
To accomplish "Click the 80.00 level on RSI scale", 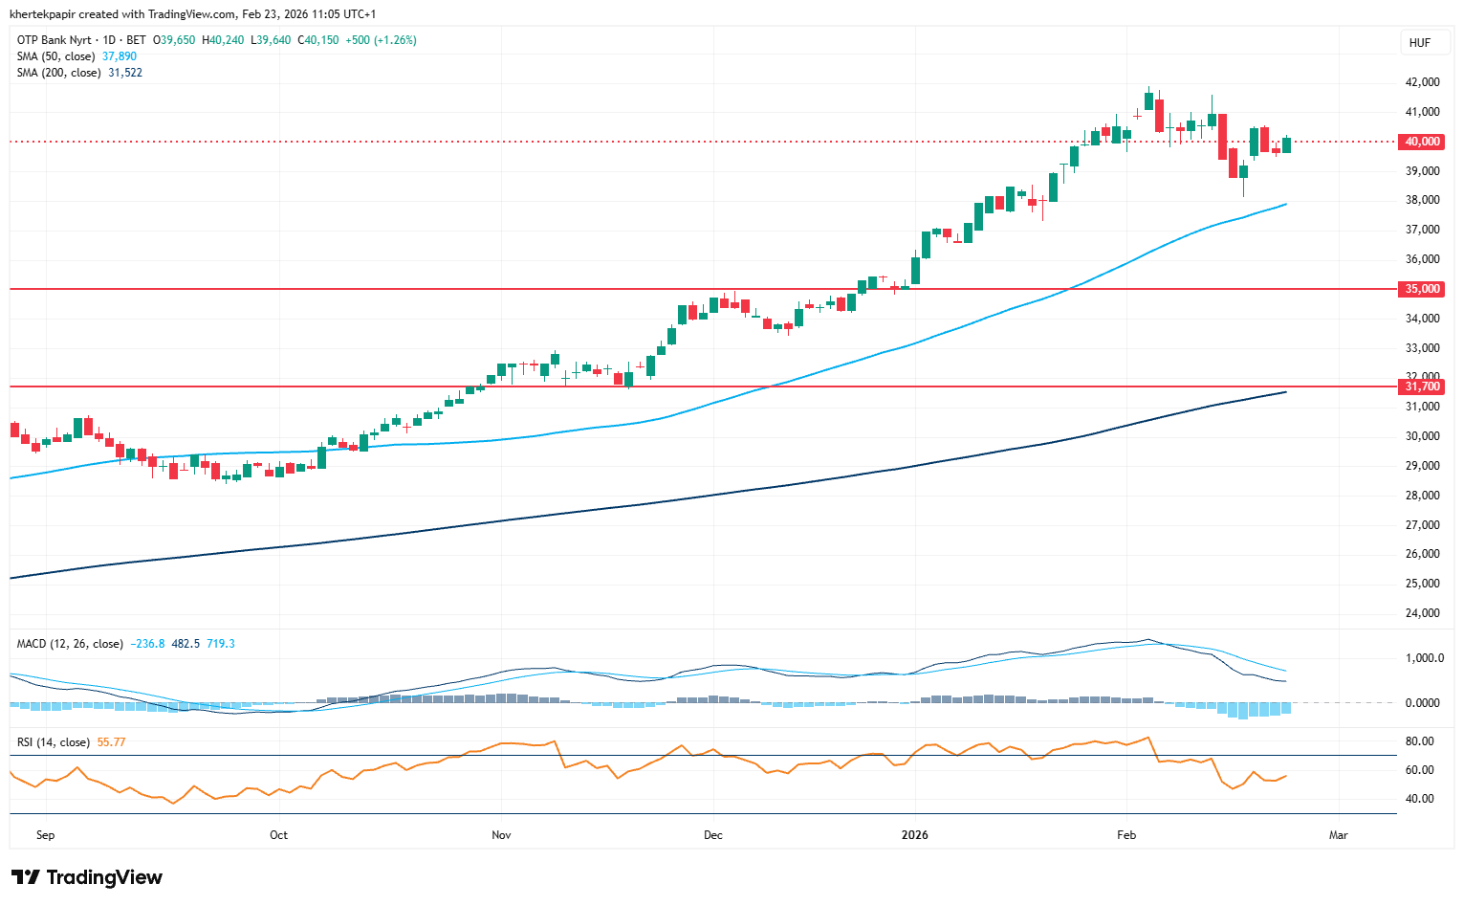I will click(1419, 741).
